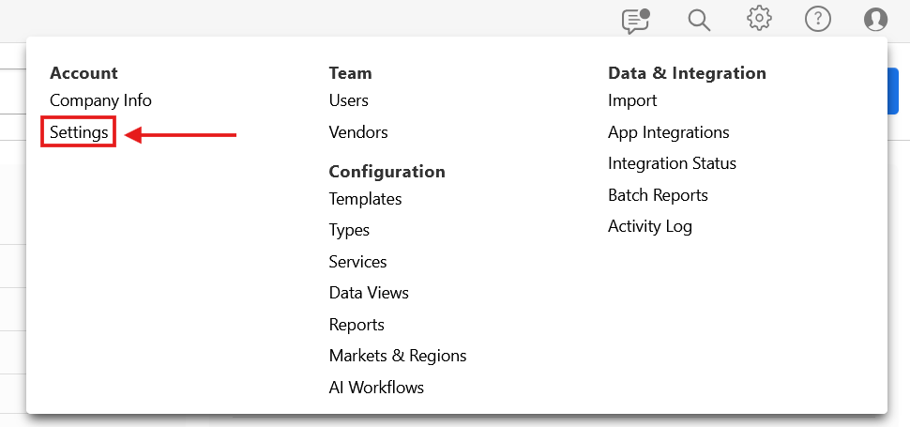Open Types in Configuration

[349, 230]
